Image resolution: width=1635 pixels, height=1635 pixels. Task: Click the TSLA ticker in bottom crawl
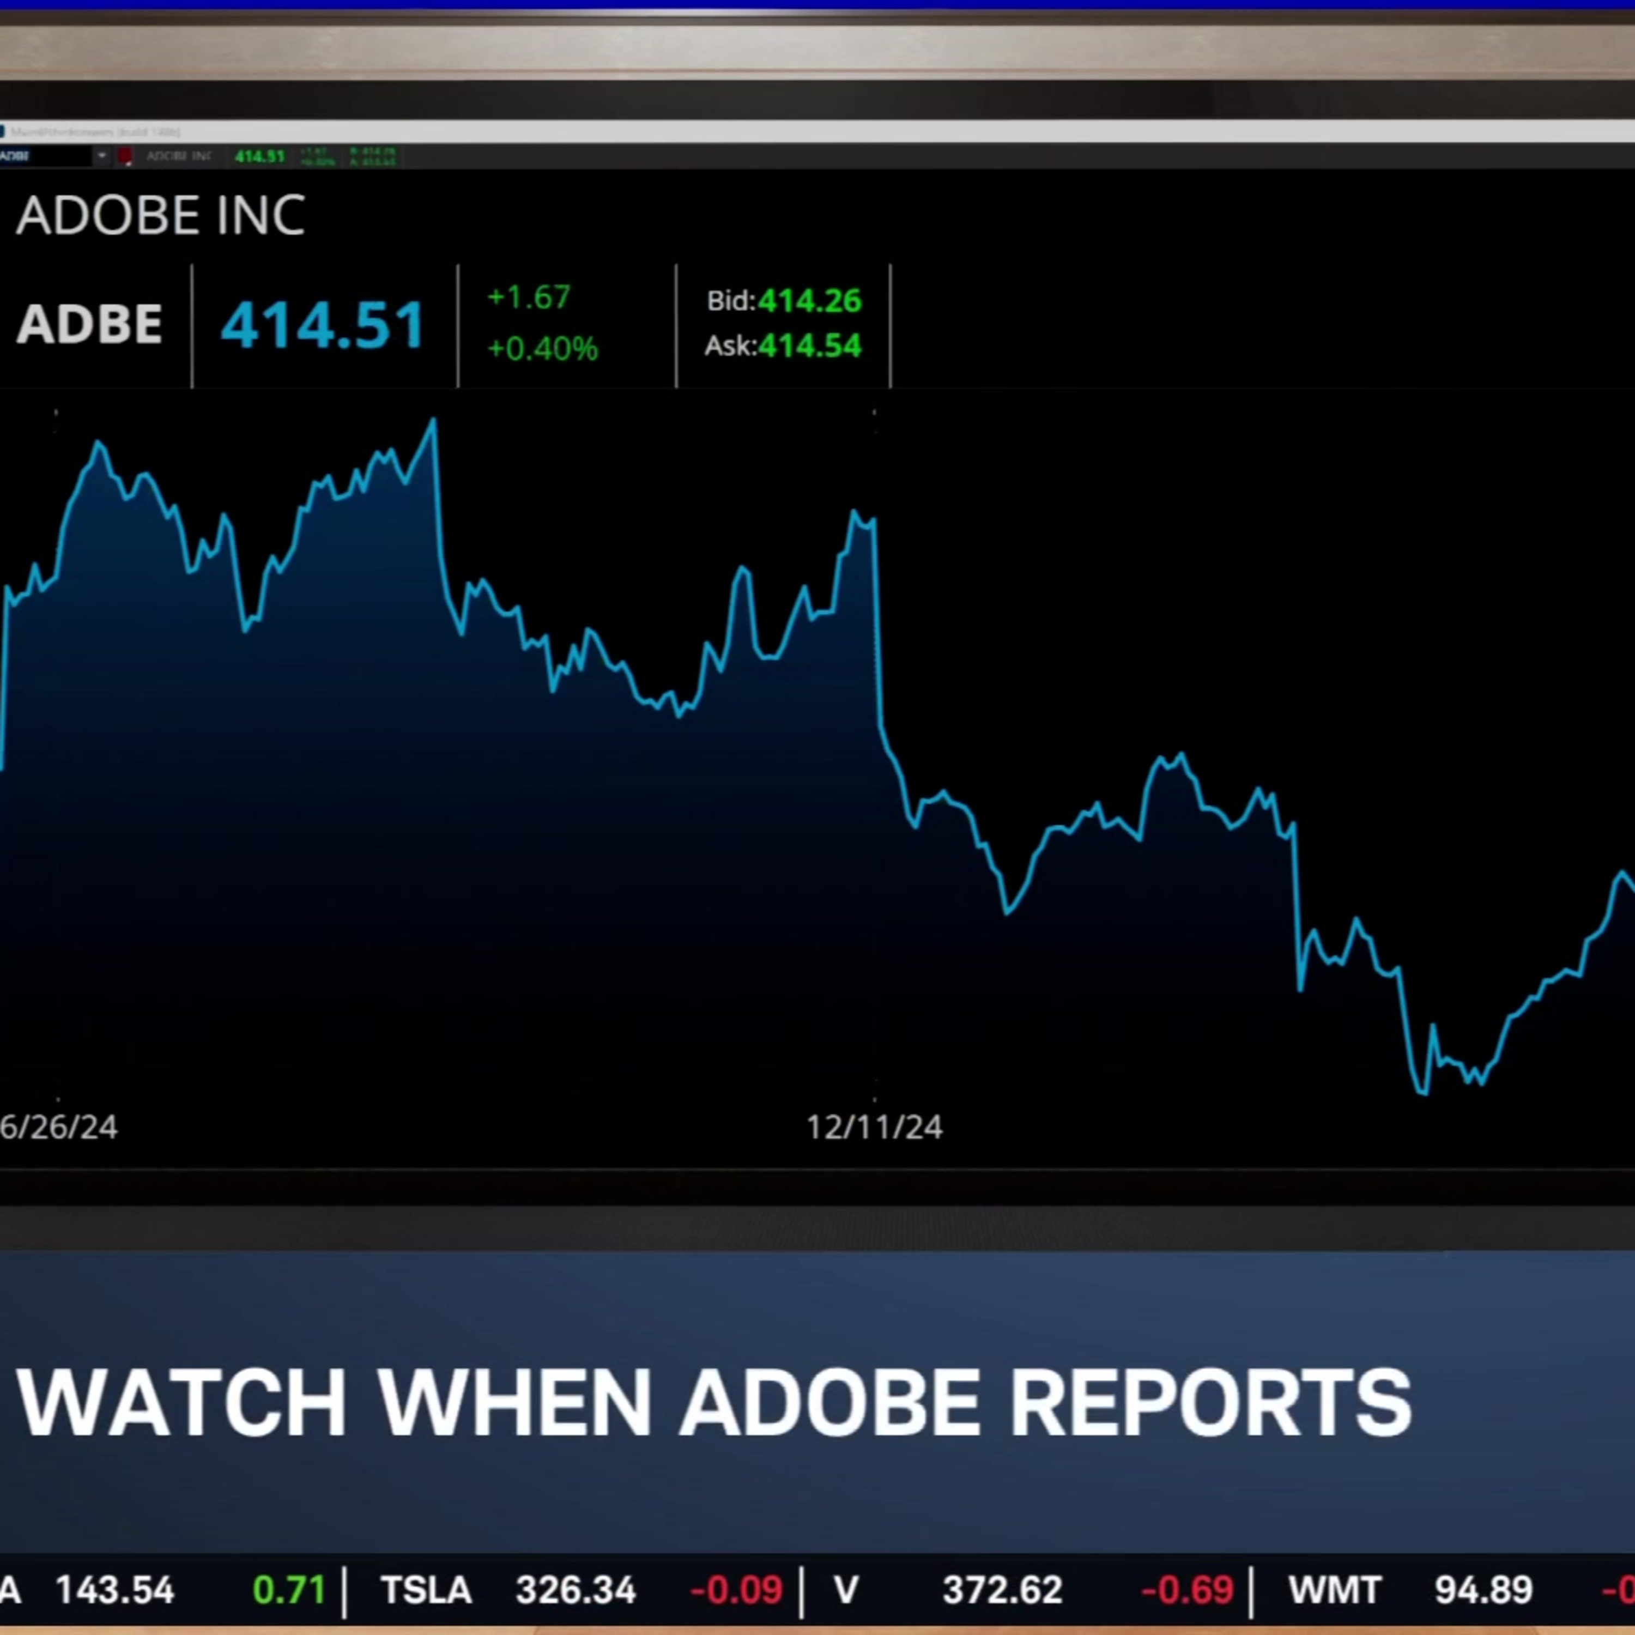pyautogui.click(x=426, y=1591)
